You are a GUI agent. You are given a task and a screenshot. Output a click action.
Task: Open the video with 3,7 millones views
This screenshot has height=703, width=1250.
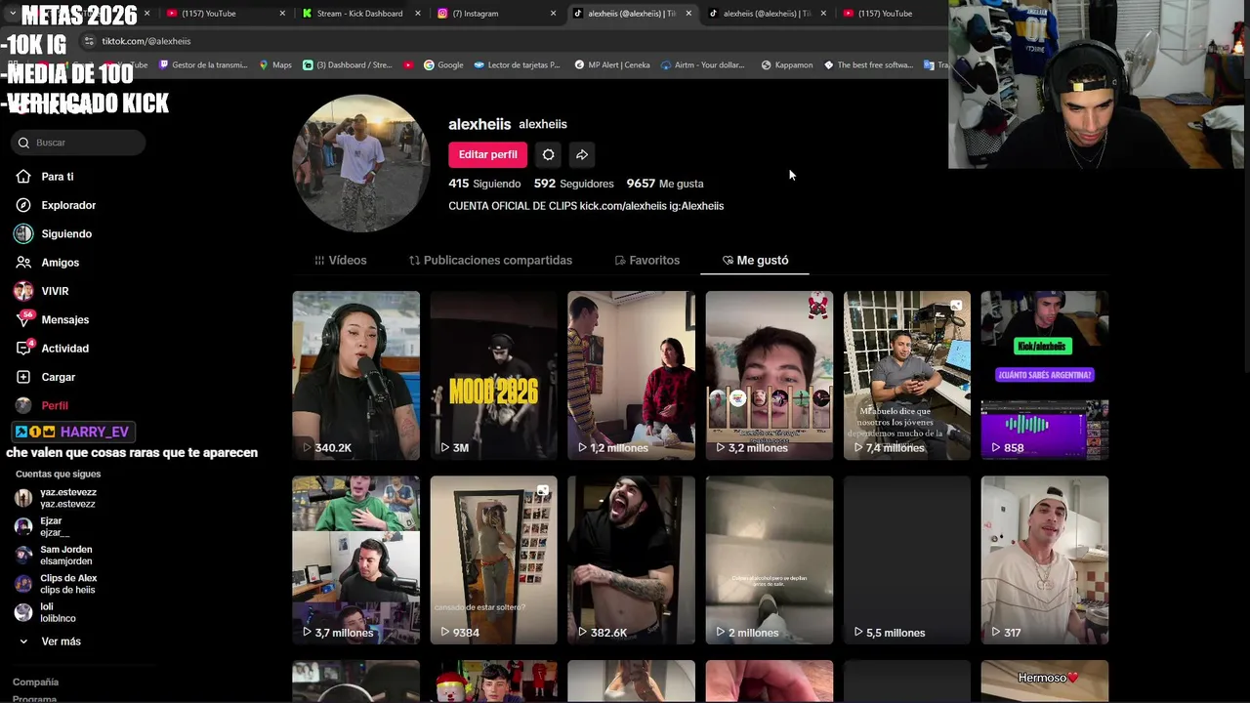(x=355, y=559)
